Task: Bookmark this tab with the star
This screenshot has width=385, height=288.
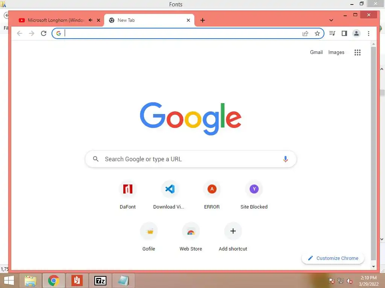Action: point(317,33)
